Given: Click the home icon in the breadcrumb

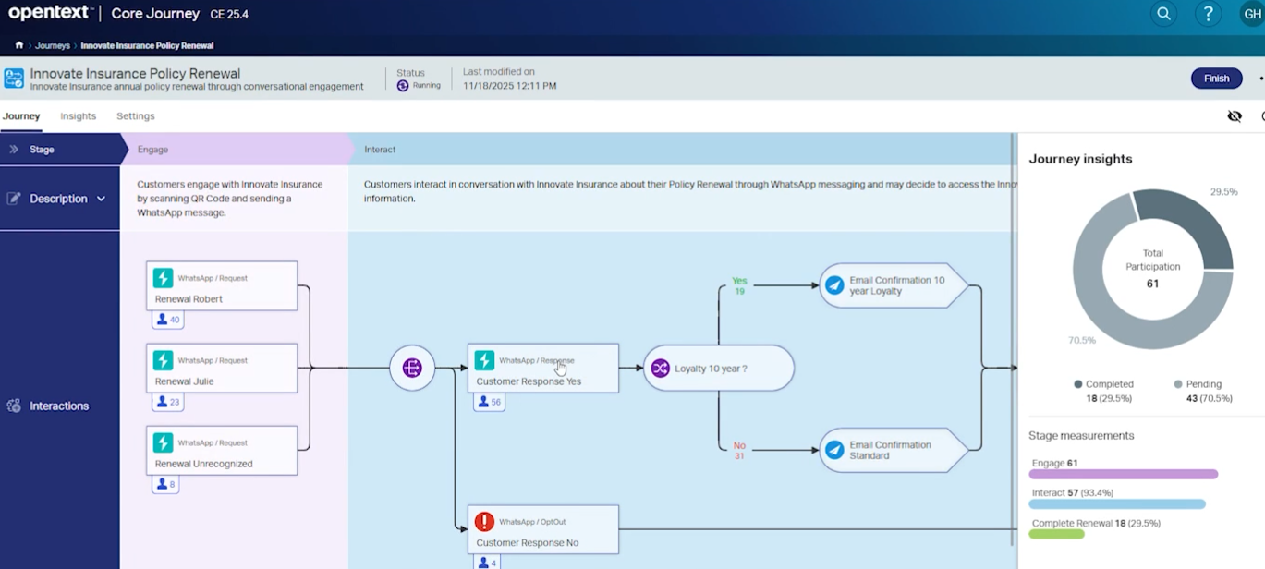Looking at the screenshot, I should 18,43.
